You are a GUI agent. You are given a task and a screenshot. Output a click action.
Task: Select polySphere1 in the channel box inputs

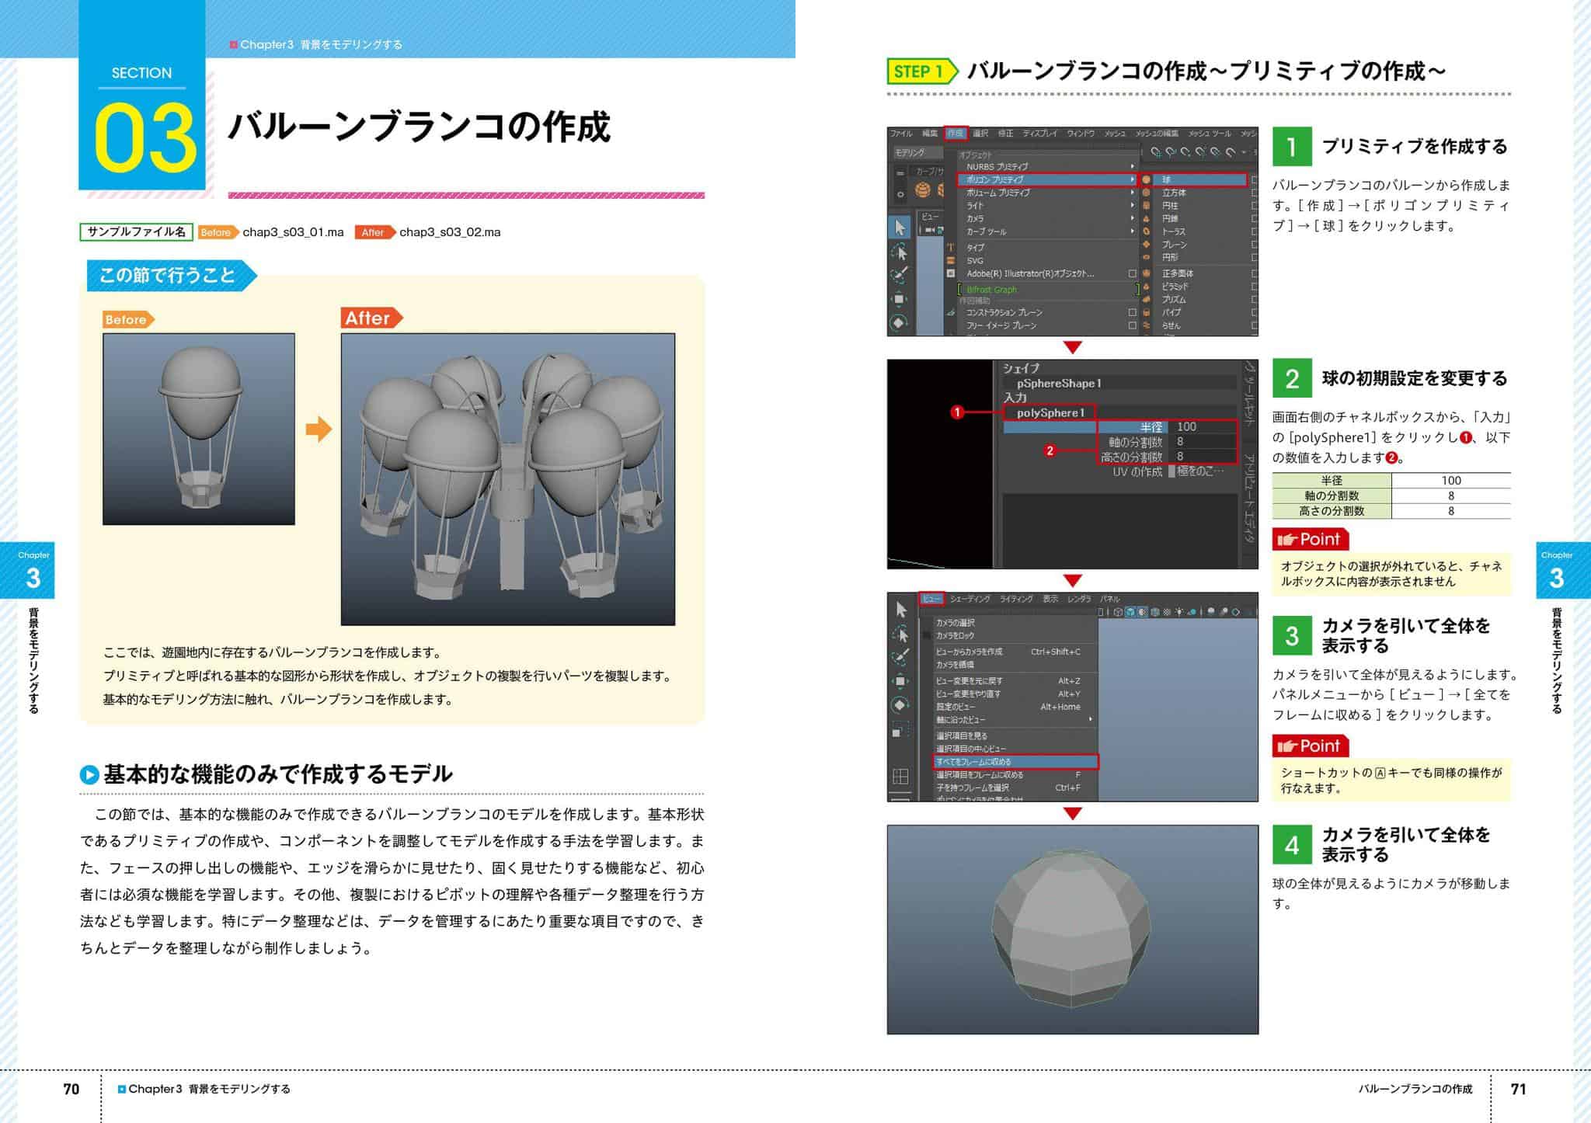coord(1050,412)
